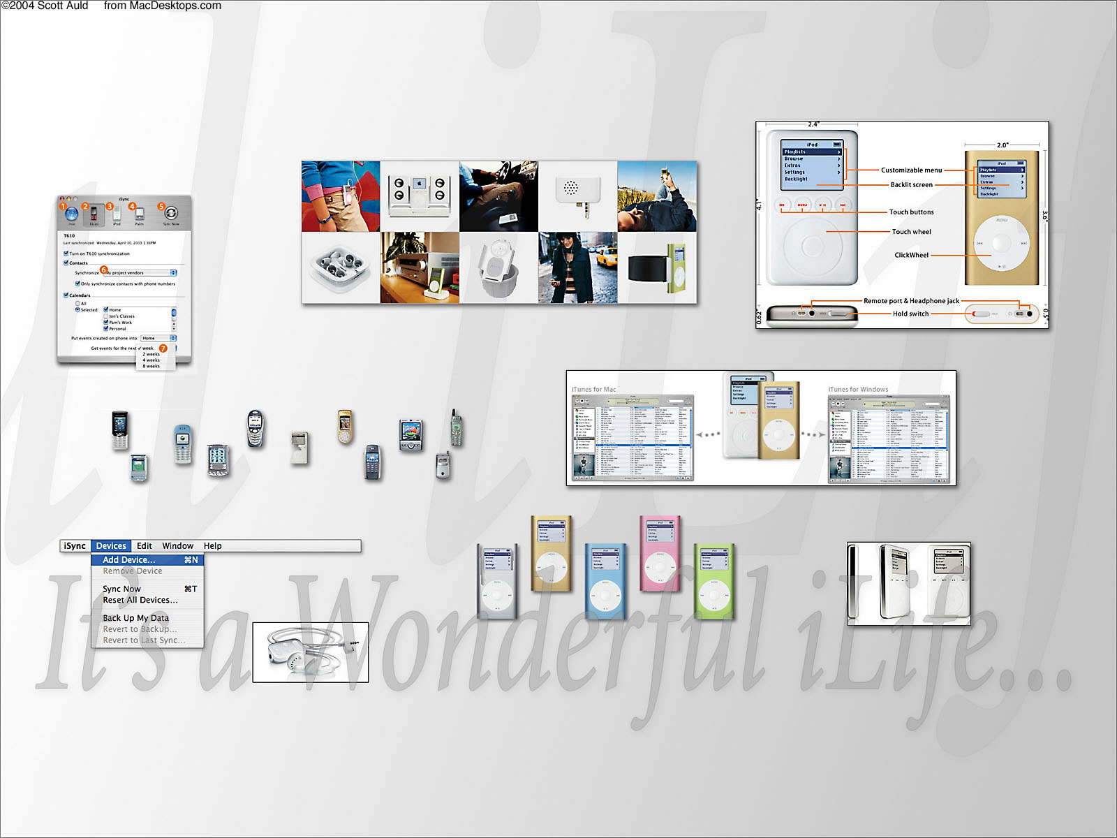
Task: Click the calendars list scrollbar in iSync
Action: (x=174, y=319)
